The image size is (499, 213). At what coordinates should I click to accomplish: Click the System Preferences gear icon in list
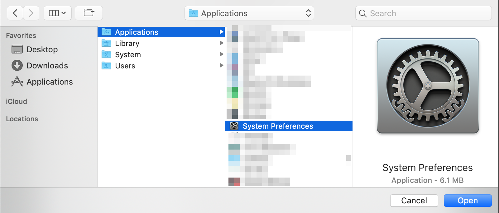click(234, 126)
